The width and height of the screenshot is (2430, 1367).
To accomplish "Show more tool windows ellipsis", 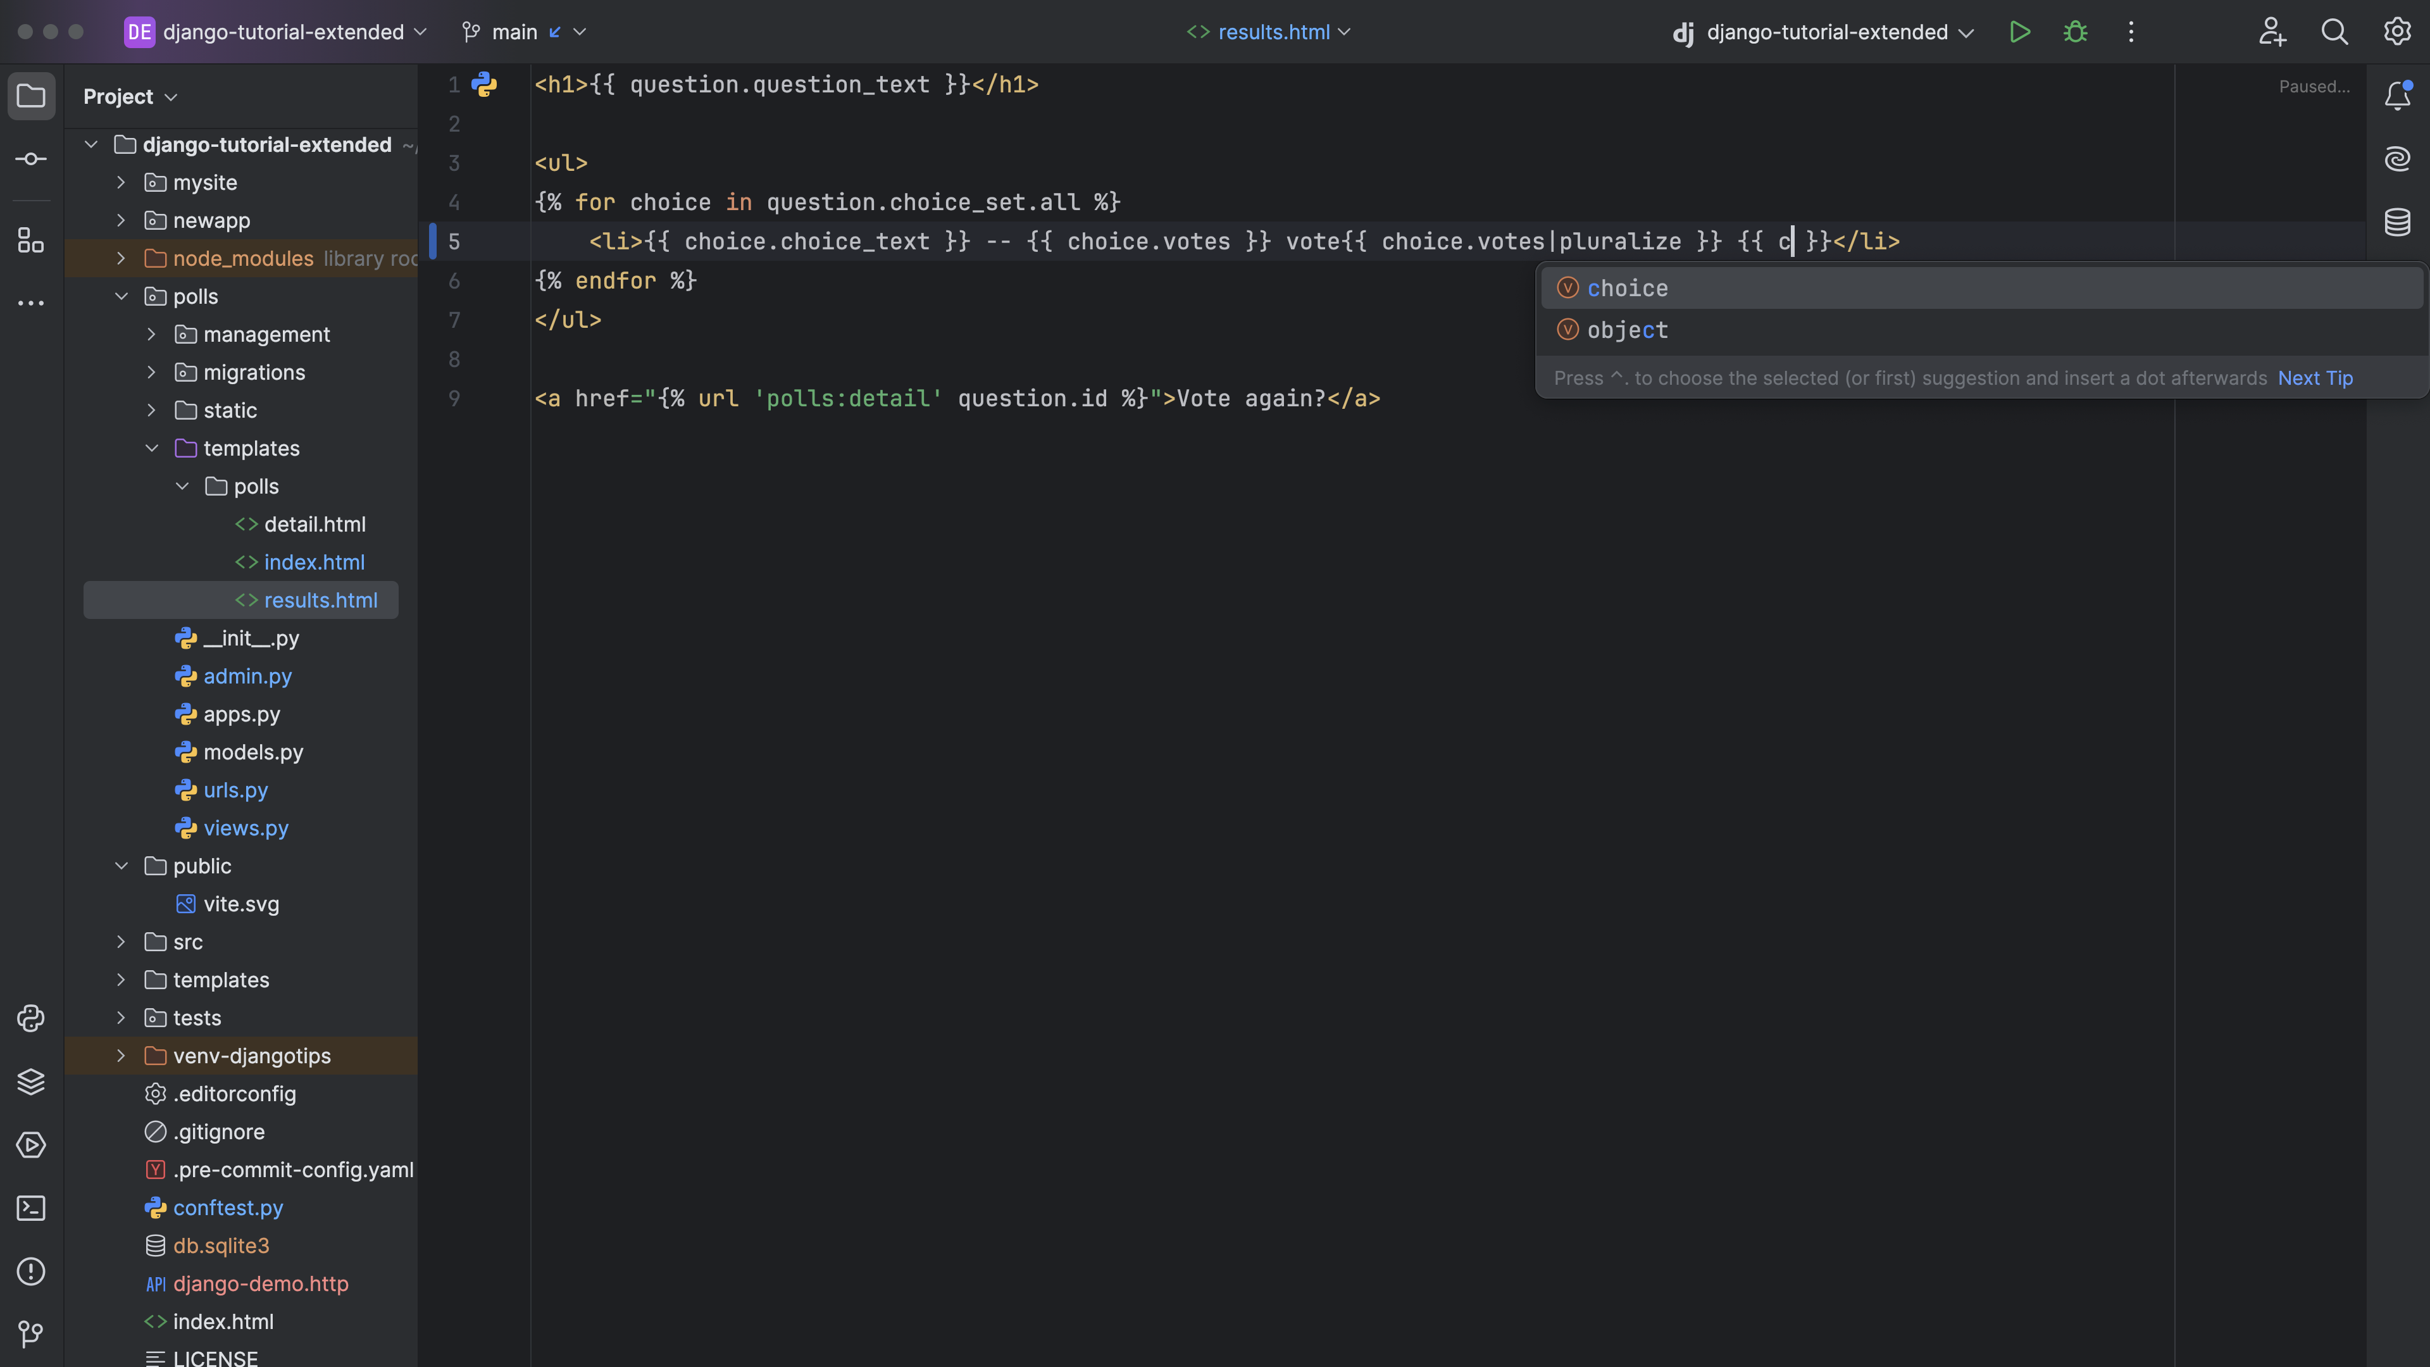I will (31, 303).
